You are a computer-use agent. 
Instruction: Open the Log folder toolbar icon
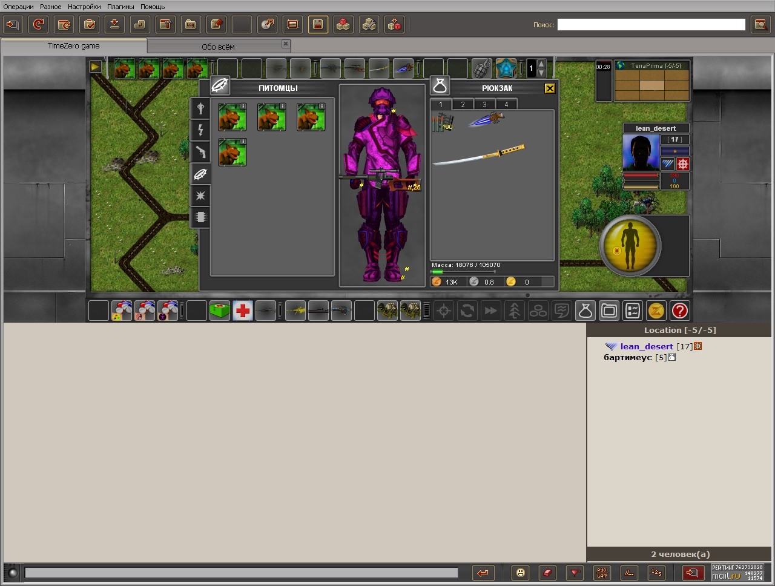pyautogui.click(x=191, y=25)
